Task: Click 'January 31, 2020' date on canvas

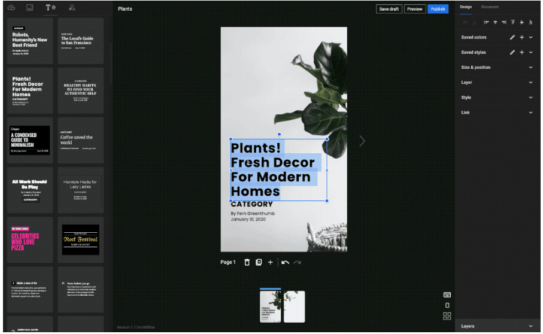Action: (248, 220)
